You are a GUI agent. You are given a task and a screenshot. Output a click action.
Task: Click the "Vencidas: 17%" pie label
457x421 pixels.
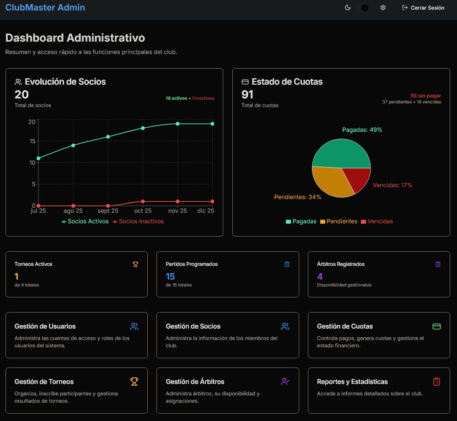pos(392,185)
